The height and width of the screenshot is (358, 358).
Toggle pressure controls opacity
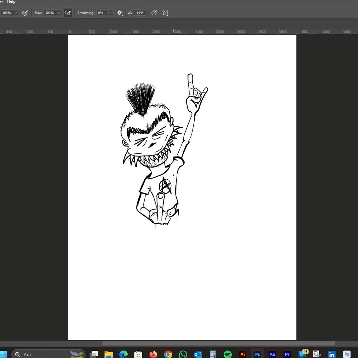pyautogui.click(x=25, y=13)
